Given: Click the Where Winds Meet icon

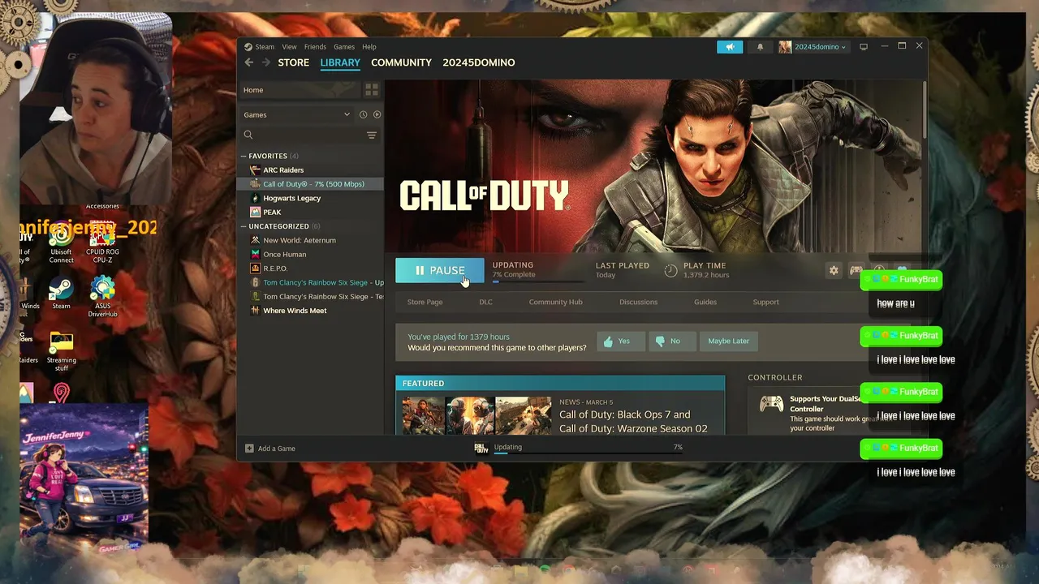Looking at the screenshot, I should 255,311.
